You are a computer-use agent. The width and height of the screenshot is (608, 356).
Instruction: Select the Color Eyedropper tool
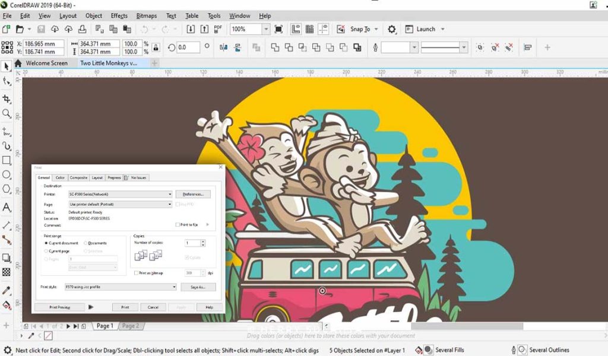pyautogui.click(x=6, y=290)
